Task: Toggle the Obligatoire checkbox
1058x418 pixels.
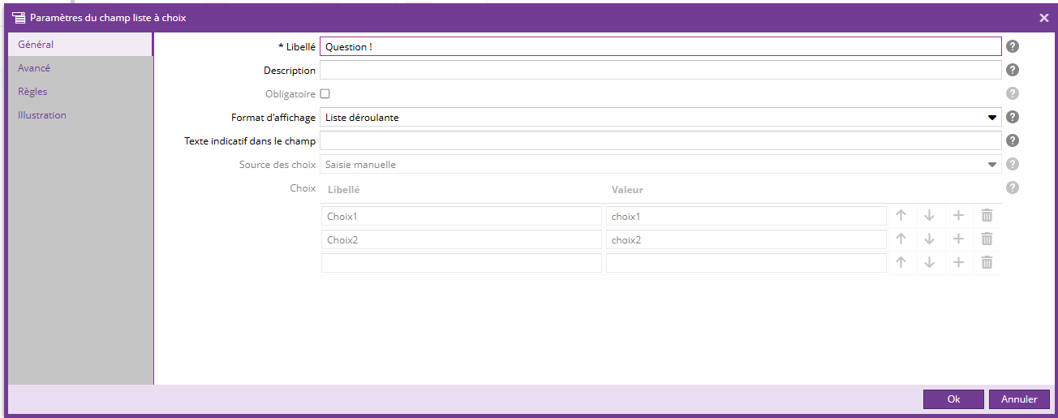Action: point(325,94)
